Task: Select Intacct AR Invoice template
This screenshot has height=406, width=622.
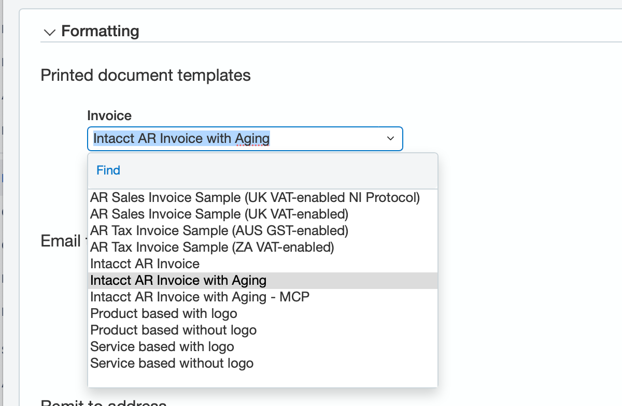Action: 145,264
